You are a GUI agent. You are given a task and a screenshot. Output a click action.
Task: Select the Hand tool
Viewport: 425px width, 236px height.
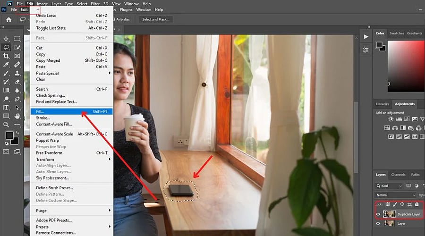coord(17,116)
